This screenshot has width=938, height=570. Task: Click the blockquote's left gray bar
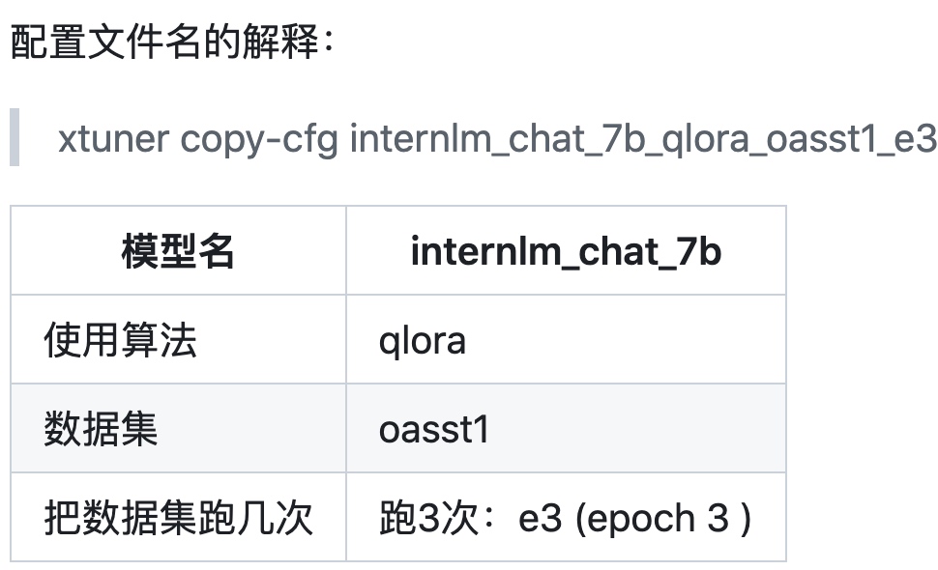pyautogui.click(x=15, y=137)
